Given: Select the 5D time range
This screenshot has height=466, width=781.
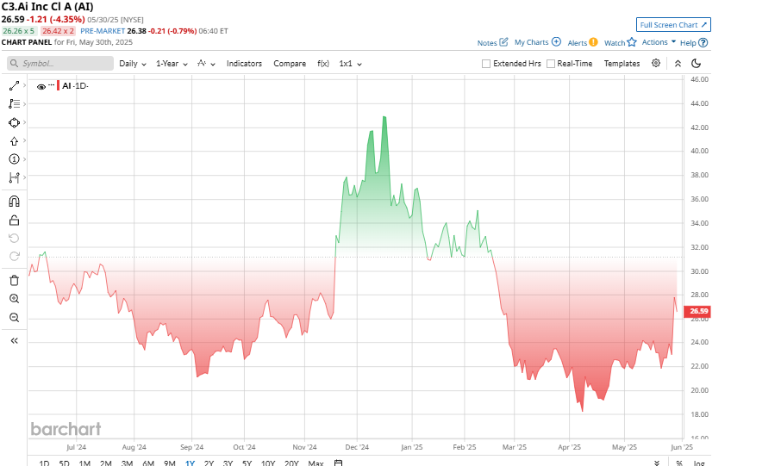Looking at the screenshot, I should click(x=64, y=463).
